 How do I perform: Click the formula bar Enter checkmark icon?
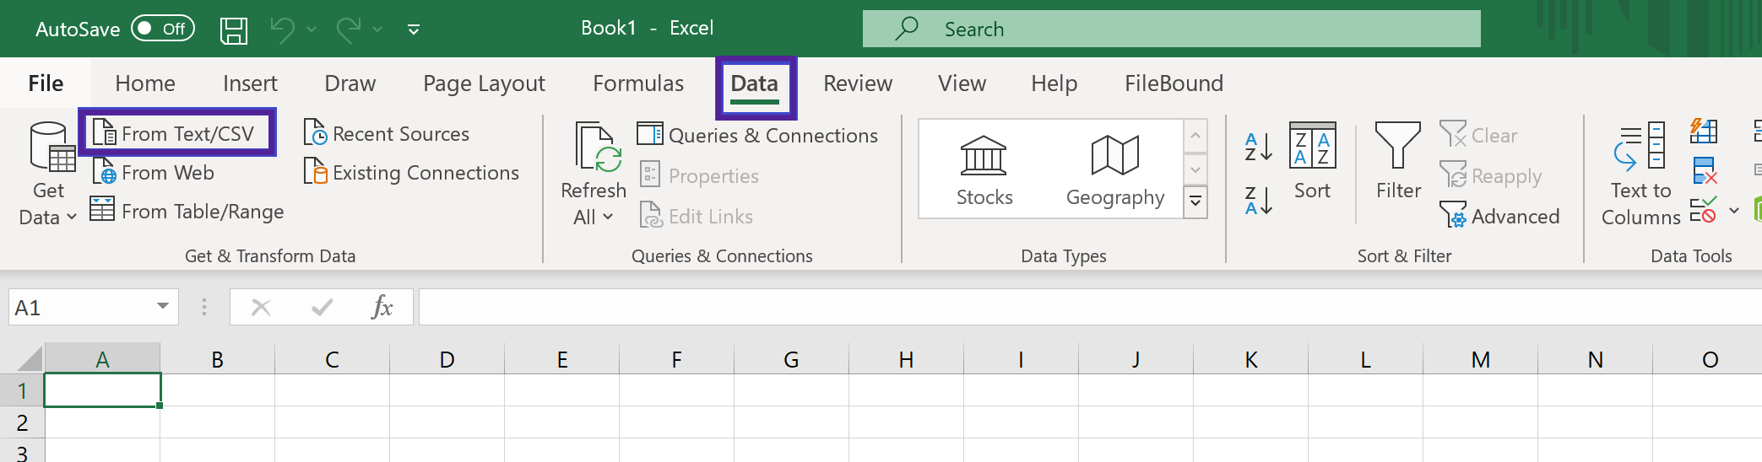click(322, 308)
